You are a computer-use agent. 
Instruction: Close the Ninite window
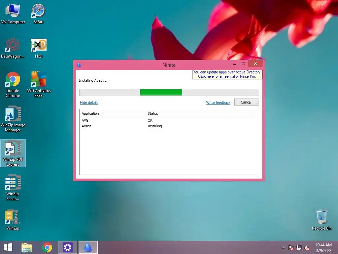click(255, 64)
